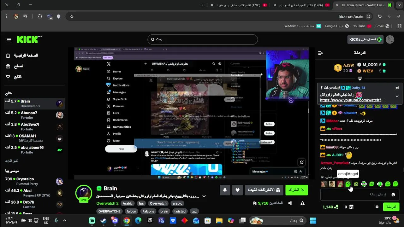Select the emojiAngel emote
This screenshot has width=404, height=227.
pos(348,184)
